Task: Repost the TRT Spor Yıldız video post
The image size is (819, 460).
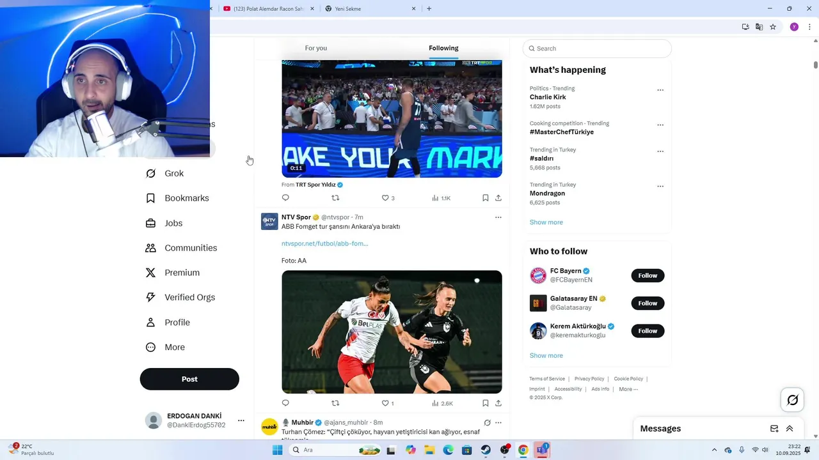Action: [335, 198]
